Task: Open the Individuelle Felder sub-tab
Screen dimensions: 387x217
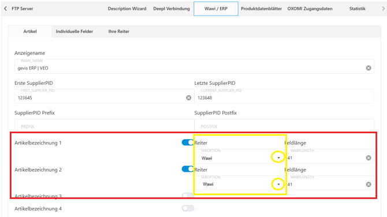Action: 75,31
